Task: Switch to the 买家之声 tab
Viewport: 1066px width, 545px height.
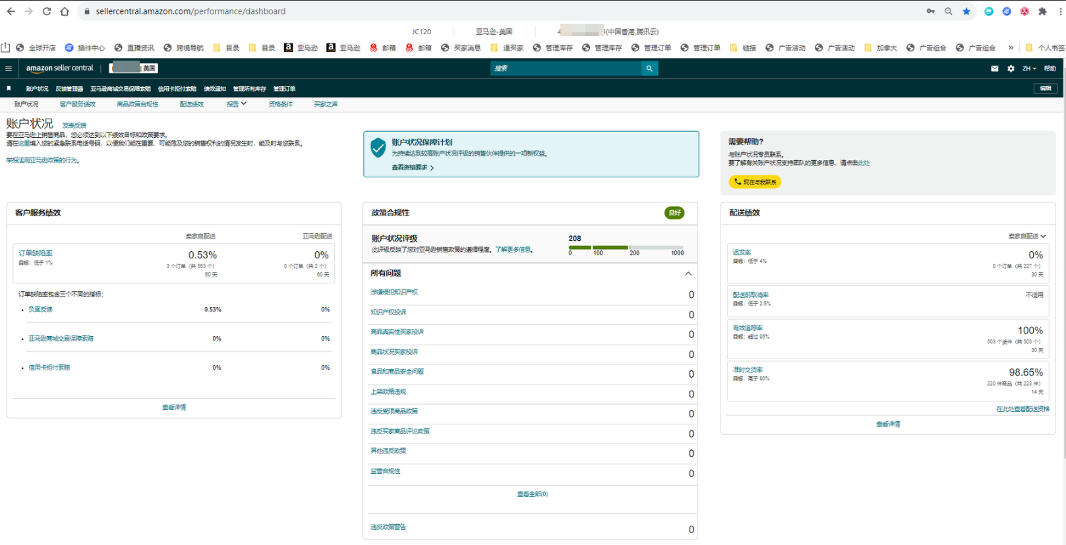Action: point(326,104)
